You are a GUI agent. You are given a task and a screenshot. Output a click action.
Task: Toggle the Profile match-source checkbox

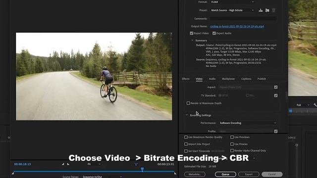tap(275, 131)
